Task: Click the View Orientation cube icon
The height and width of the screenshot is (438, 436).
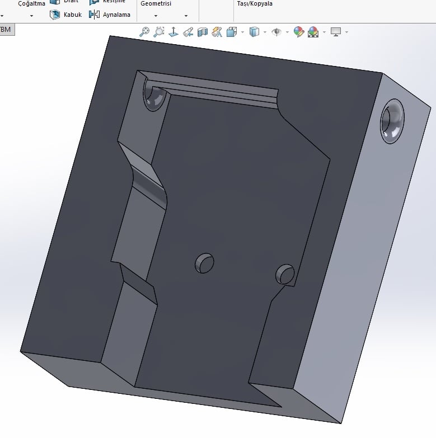Action: coord(232,32)
